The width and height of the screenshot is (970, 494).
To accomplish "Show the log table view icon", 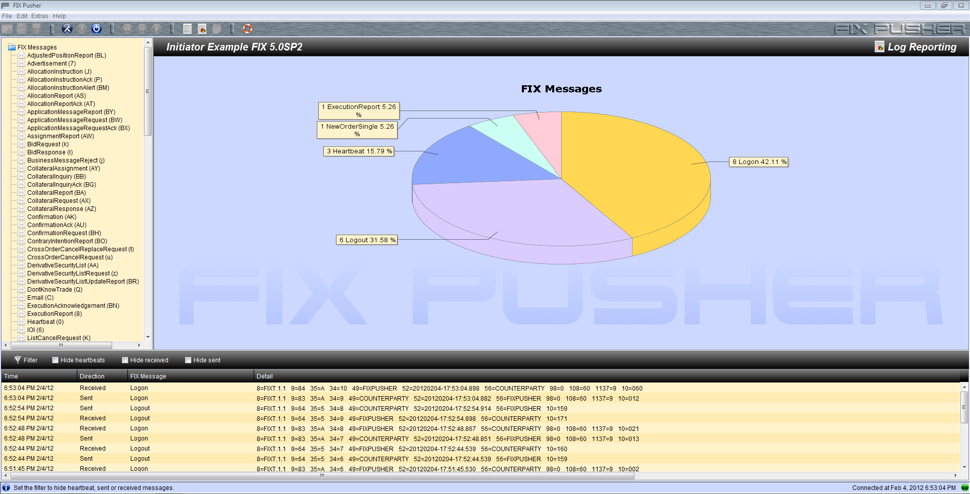I will 187,29.
